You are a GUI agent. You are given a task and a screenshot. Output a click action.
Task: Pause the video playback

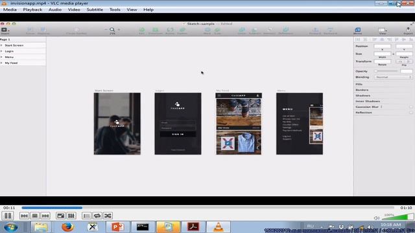[8, 216]
